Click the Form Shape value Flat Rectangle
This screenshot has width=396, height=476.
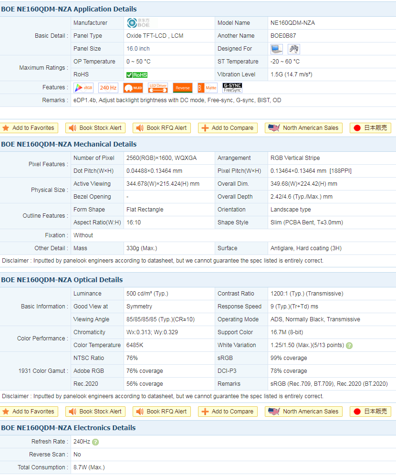[145, 210]
